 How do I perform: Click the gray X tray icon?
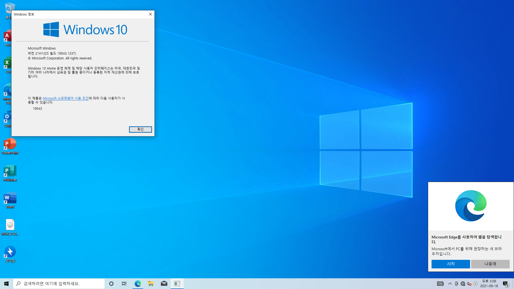pyautogui.click(x=475, y=284)
